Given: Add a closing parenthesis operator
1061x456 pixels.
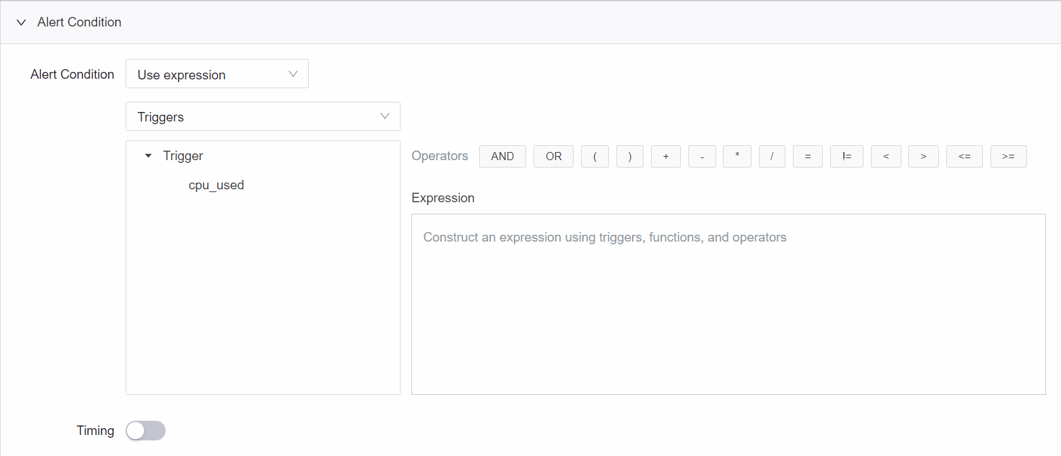Looking at the screenshot, I should tap(630, 156).
